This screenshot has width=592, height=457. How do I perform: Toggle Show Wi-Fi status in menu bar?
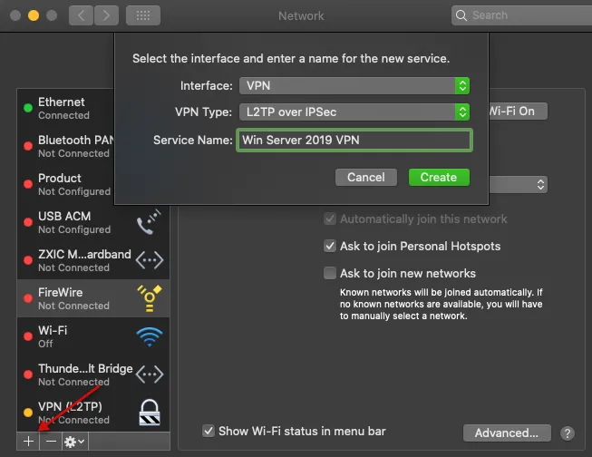(x=209, y=431)
